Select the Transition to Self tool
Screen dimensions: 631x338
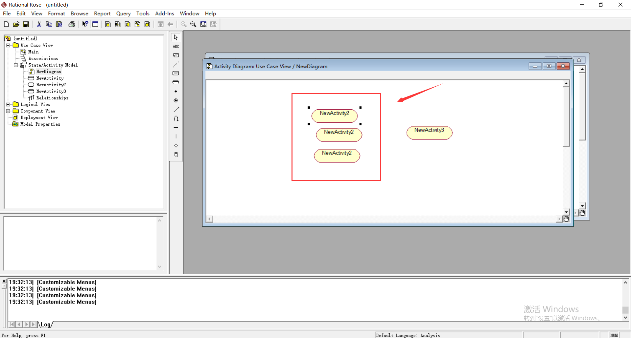tap(176, 118)
